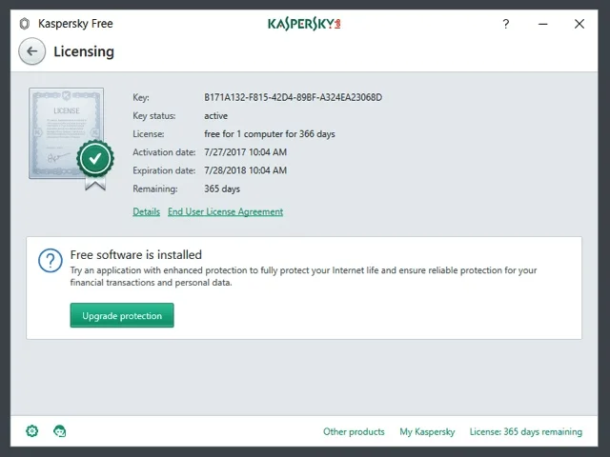Click the 'Remaining:' label
This screenshot has height=457, width=610.
155,189
